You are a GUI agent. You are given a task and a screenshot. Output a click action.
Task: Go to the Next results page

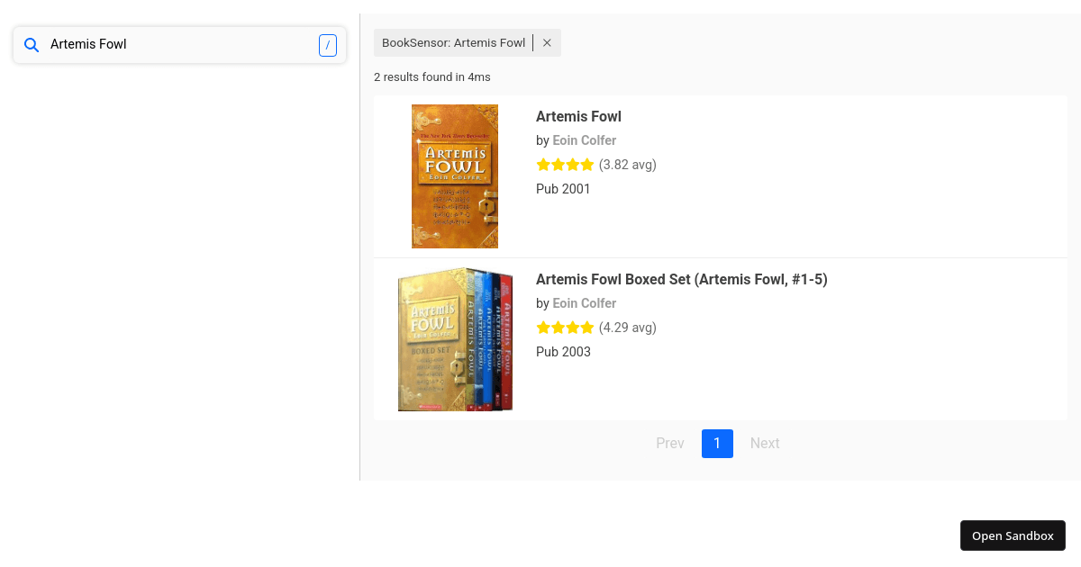[765, 444]
